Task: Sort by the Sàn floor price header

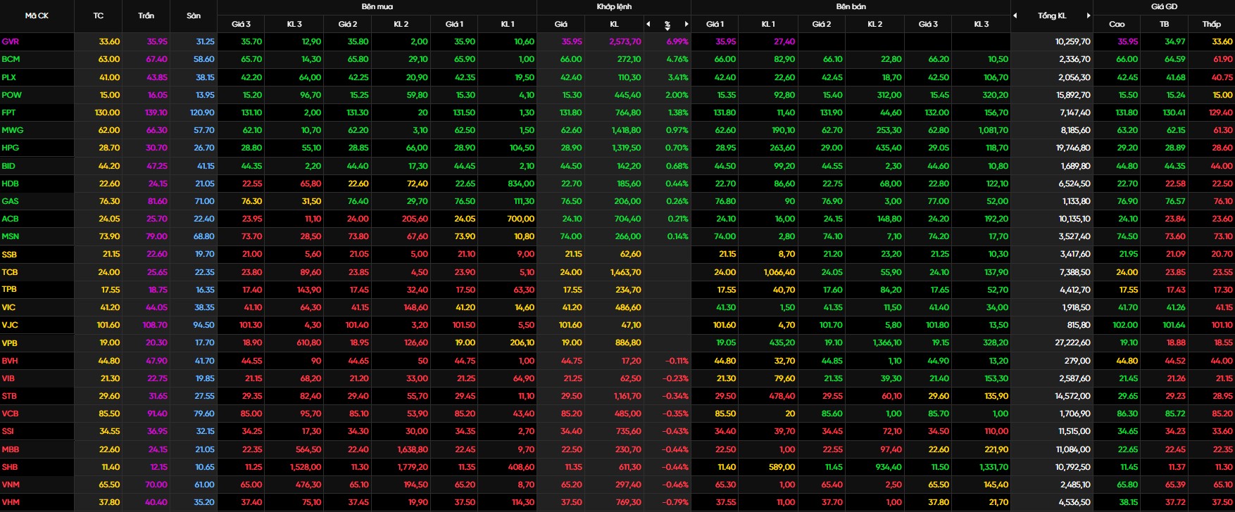Action: 194,15
